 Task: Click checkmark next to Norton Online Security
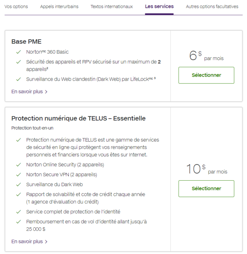click(18, 165)
